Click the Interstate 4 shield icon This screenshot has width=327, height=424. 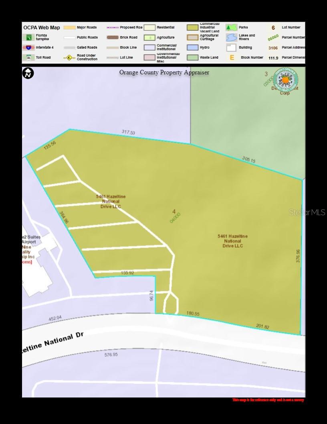[28, 47]
